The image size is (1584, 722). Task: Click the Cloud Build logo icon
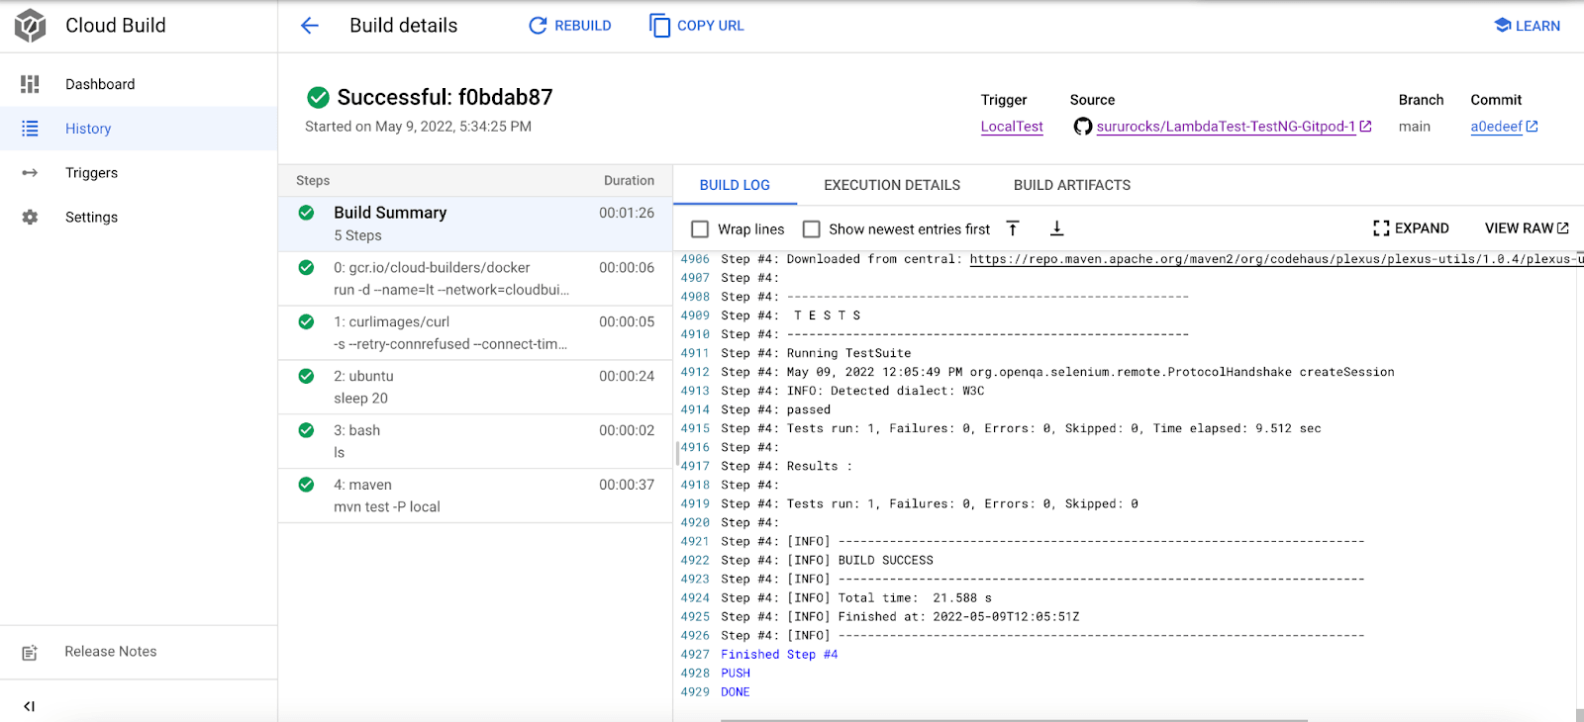pyautogui.click(x=31, y=26)
